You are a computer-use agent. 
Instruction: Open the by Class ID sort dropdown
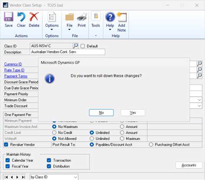point(54,177)
